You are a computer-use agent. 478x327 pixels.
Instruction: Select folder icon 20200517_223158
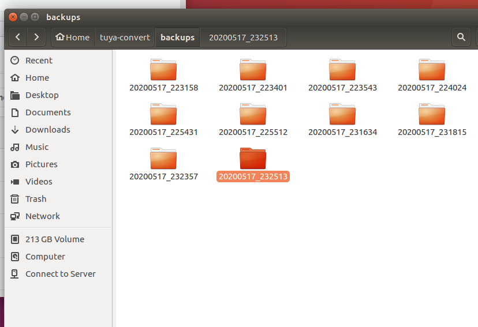coord(163,70)
